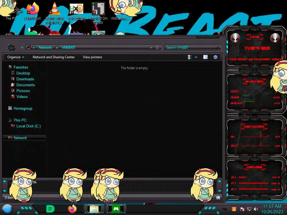Select Local Disk (C:) in navigation pane

[29, 126]
